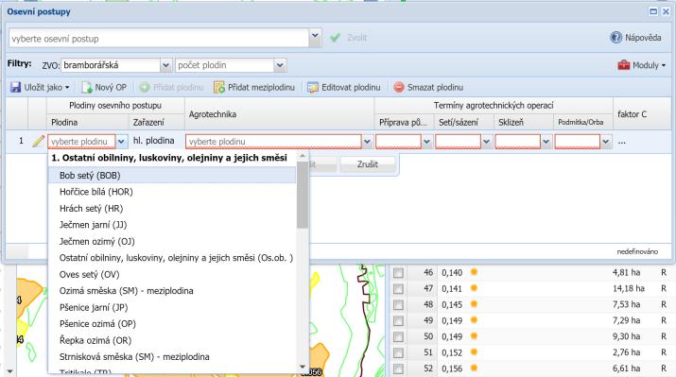
Task: Tick the checkbox for row 46
Action: (x=398, y=273)
